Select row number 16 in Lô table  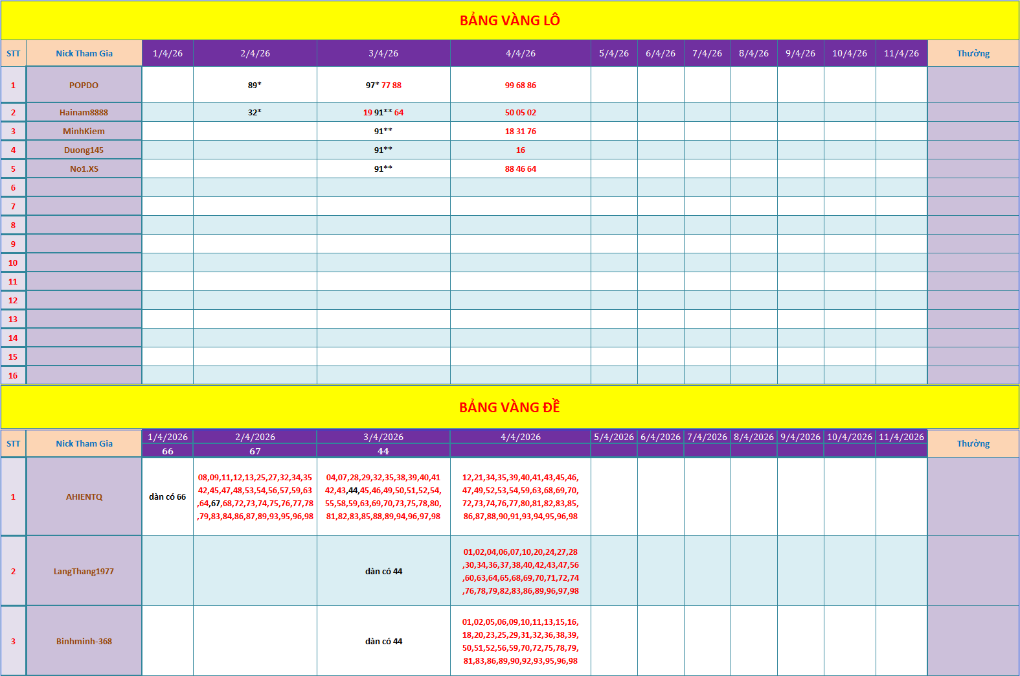tap(13, 375)
